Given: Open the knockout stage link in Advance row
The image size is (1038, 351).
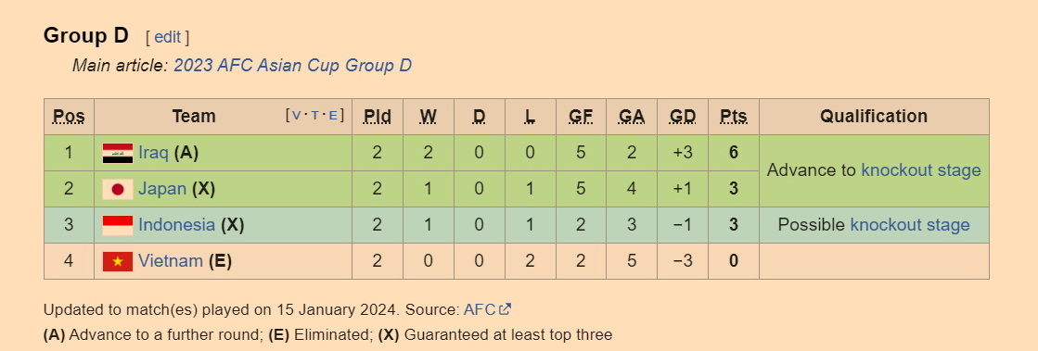Looking at the screenshot, I should pyautogui.click(x=921, y=170).
